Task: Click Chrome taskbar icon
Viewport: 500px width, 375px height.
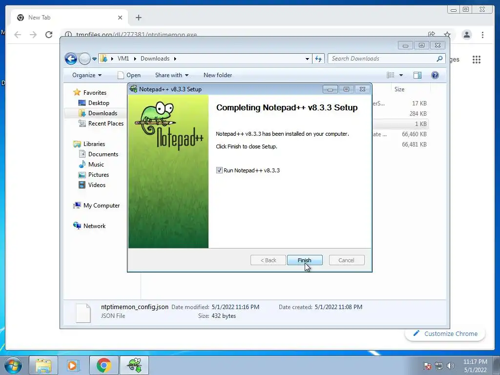Action: tap(104, 365)
